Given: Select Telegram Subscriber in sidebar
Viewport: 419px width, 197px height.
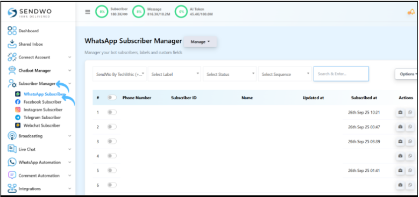Looking at the screenshot, I should point(42,118).
